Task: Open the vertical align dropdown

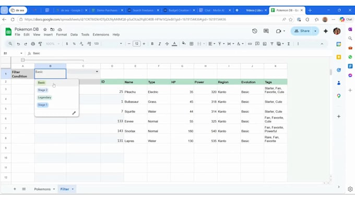Action: pyautogui.click(x=221, y=44)
